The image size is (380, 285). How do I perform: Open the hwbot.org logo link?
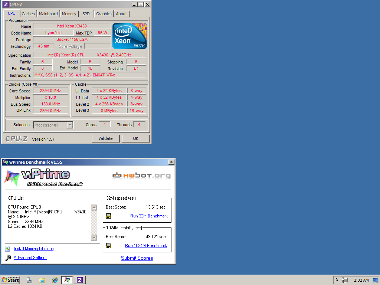click(141, 175)
